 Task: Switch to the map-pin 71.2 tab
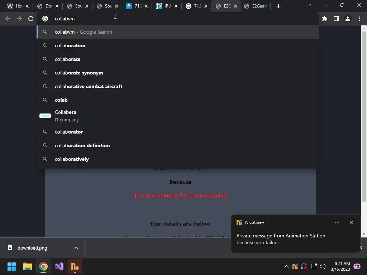tap(134, 6)
